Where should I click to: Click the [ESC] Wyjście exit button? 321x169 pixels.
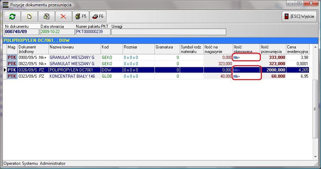click(299, 16)
